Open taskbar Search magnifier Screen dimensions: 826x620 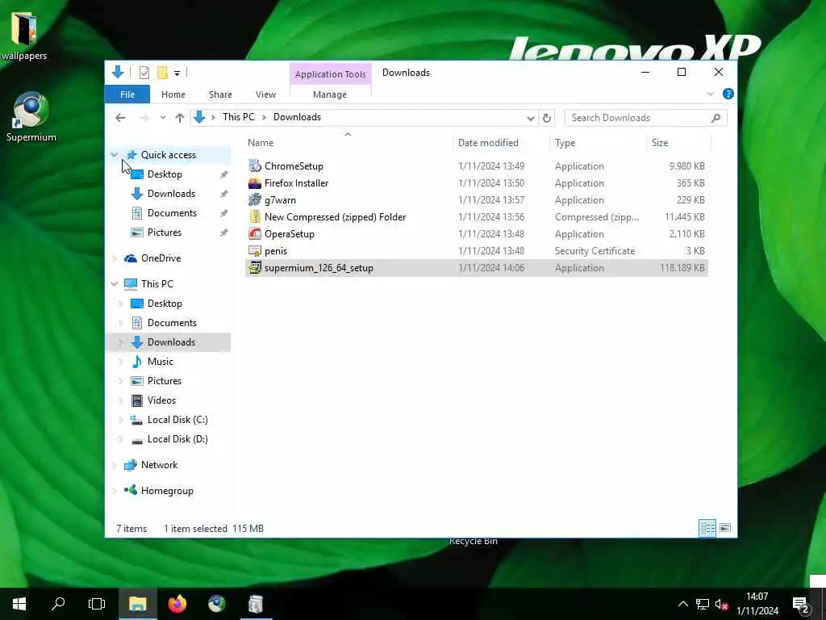click(58, 604)
